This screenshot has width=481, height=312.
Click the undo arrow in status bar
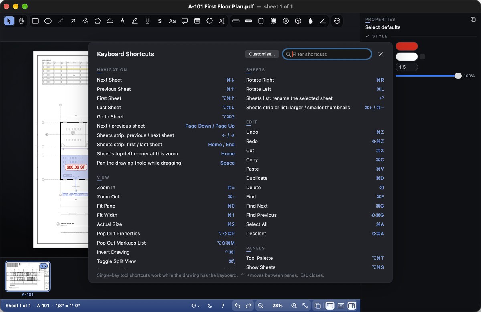[237, 306]
